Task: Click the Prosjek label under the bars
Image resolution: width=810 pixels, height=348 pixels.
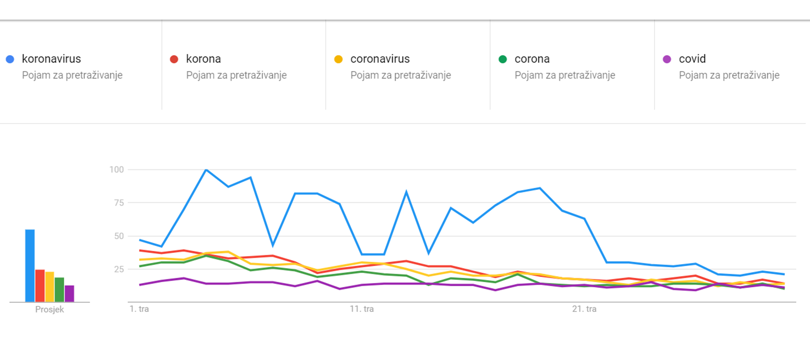Action: pos(49,310)
